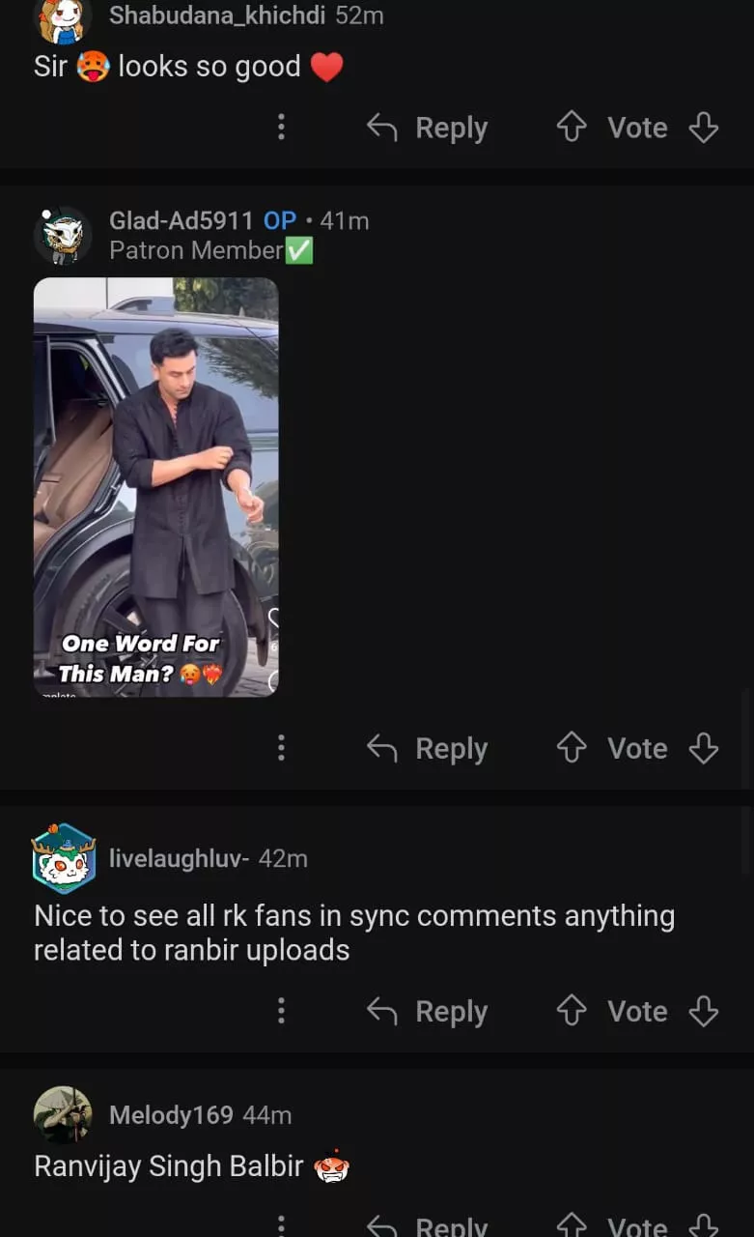Tap livelaughluv-'s hexagon avatar
Screen dimensions: 754x1237
(x=63, y=858)
